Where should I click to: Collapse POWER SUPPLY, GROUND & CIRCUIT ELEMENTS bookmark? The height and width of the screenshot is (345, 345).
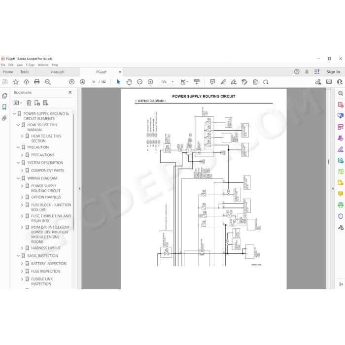coord(14,114)
